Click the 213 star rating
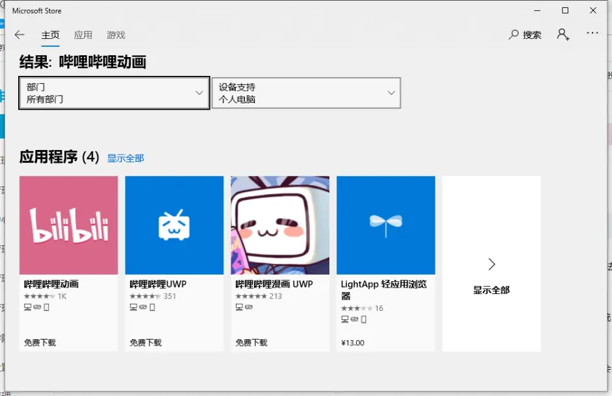The width and height of the screenshot is (612, 396). click(259, 296)
